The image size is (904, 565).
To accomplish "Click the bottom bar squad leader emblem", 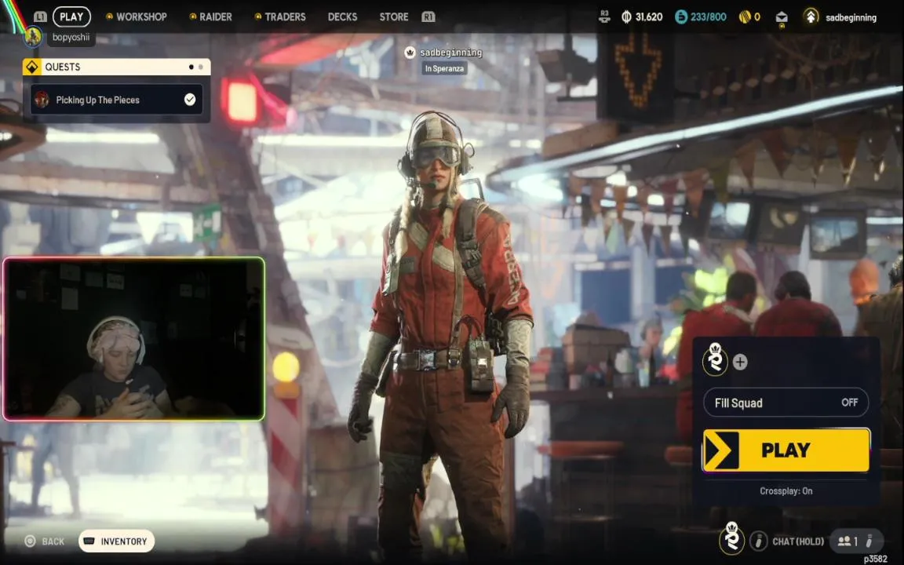I will (731, 538).
